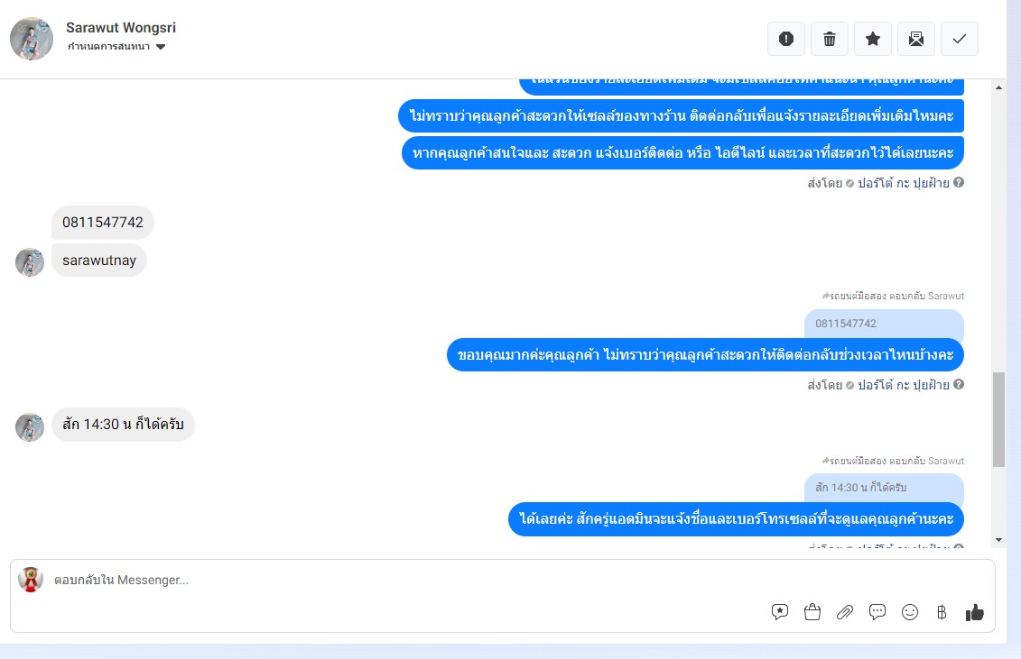The image size is (1021, 659).
Task: Mark conversation as spam with exclamation icon
Action: [786, 39]
